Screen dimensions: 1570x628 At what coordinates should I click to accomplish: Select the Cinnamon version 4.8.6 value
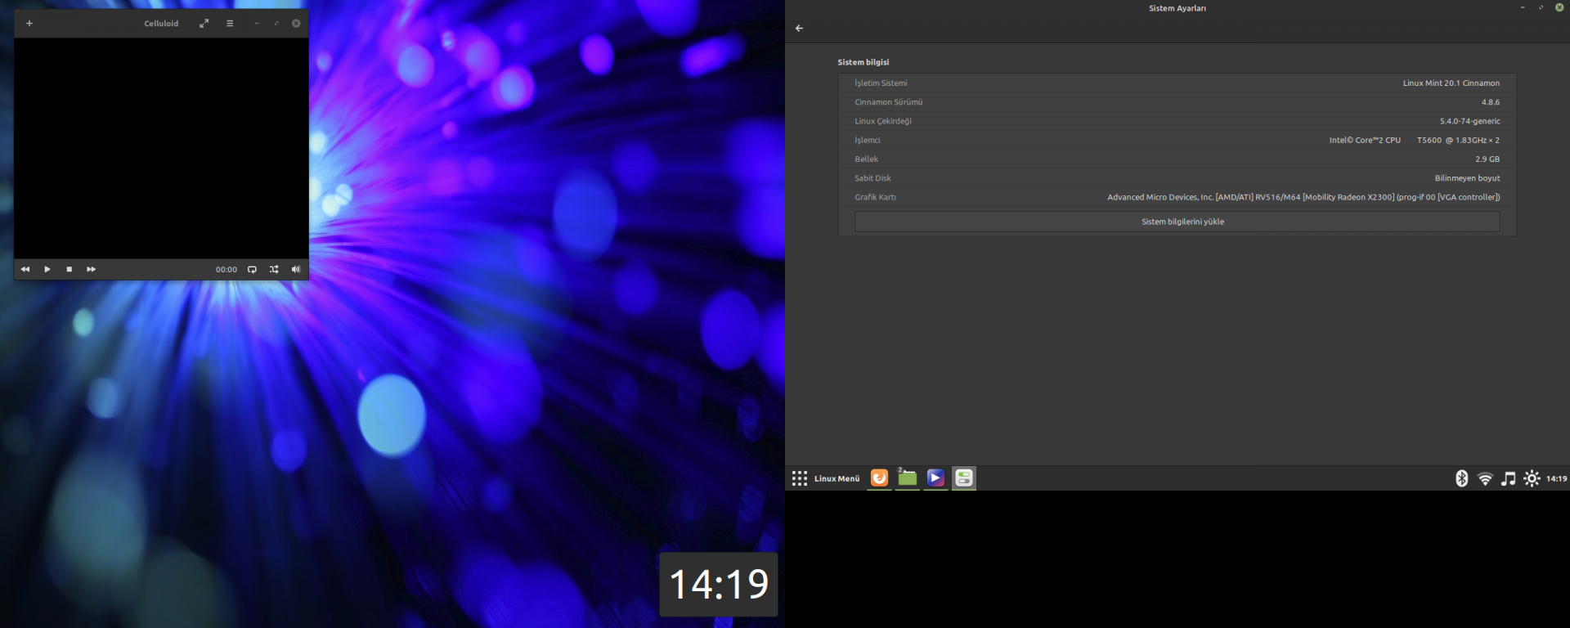[x=1491, y=102]
